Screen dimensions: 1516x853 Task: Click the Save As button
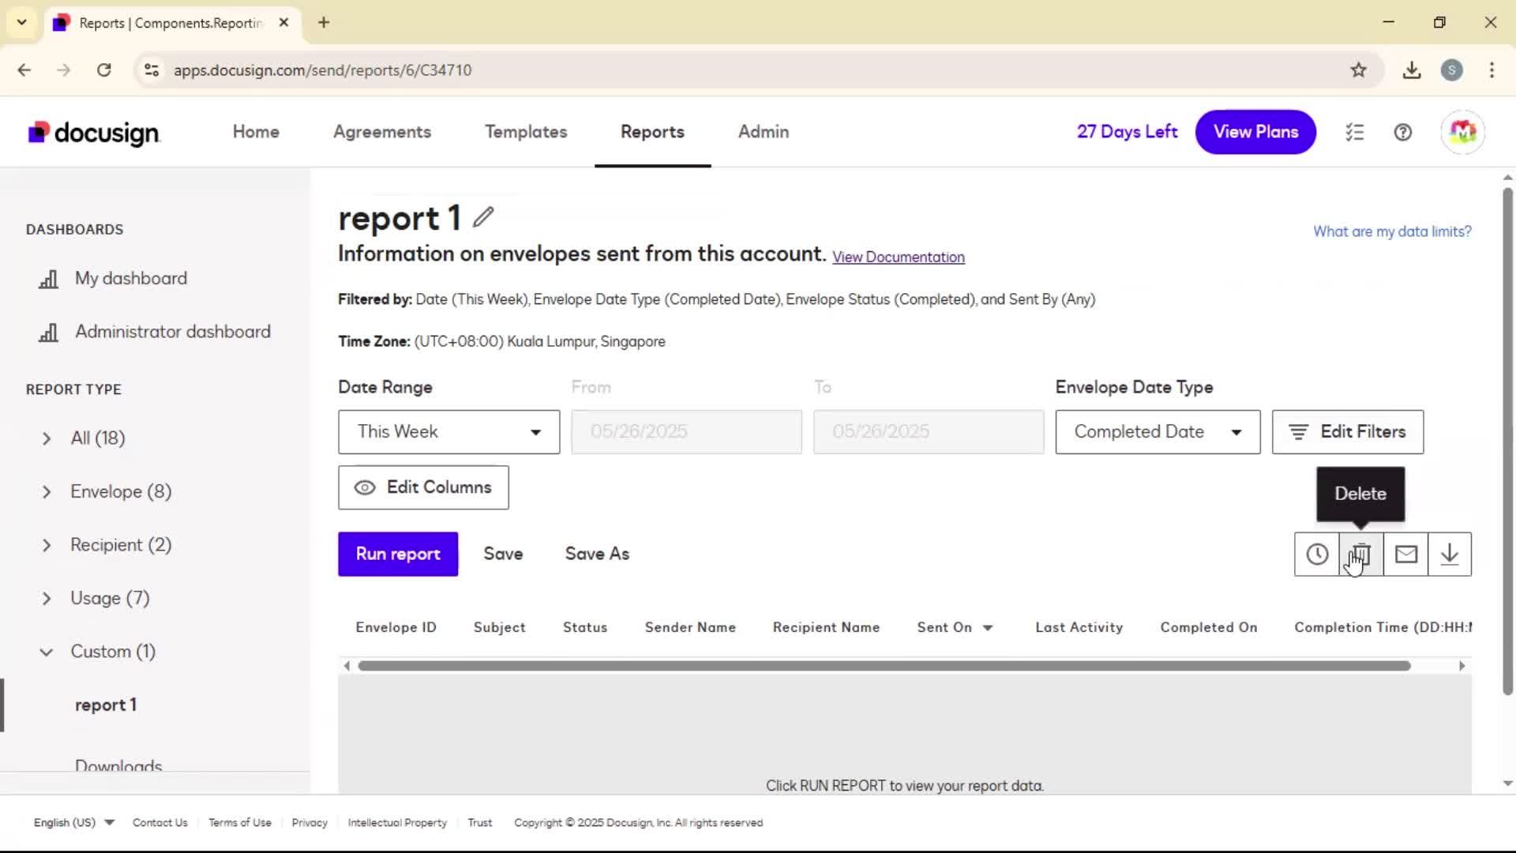pos(597,554)
